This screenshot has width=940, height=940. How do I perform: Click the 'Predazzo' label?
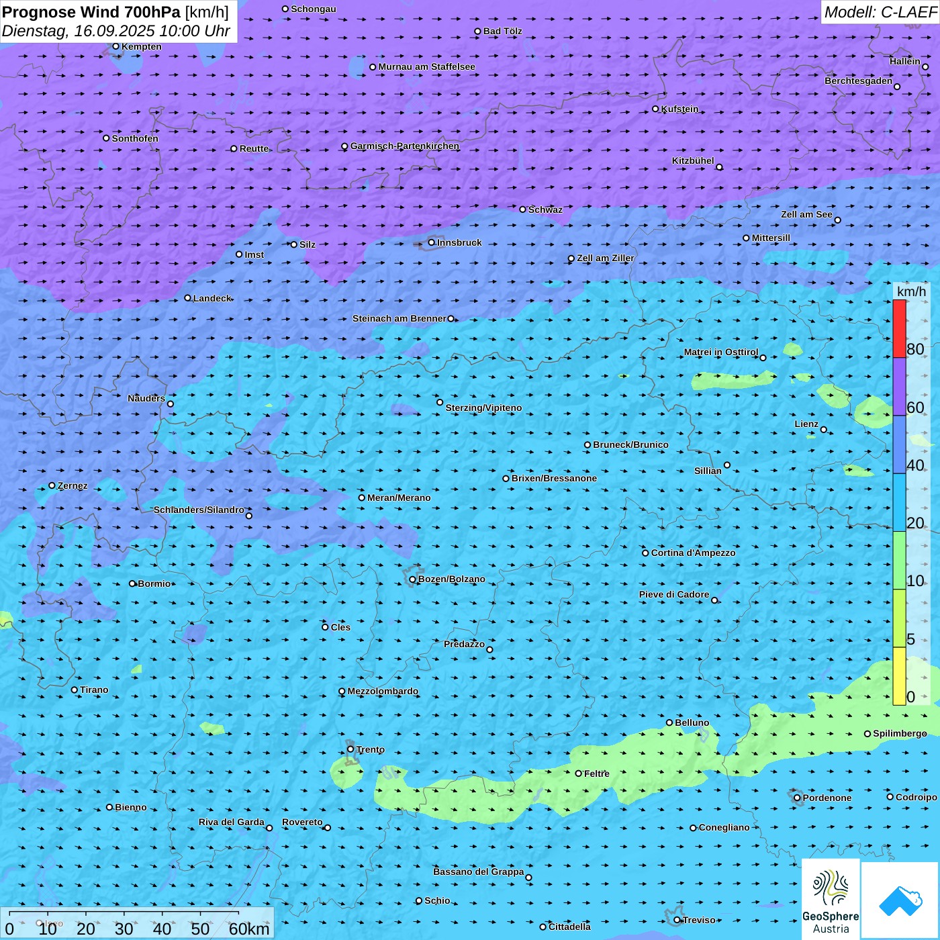pos(464,644)
